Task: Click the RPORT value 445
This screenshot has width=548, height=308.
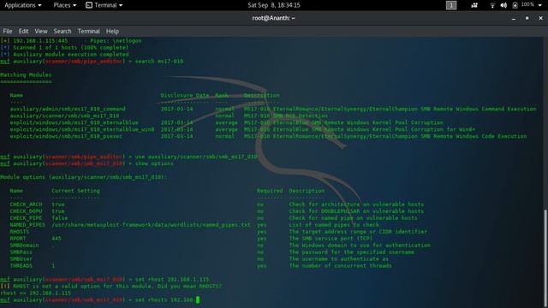Action: click(57, 239)
